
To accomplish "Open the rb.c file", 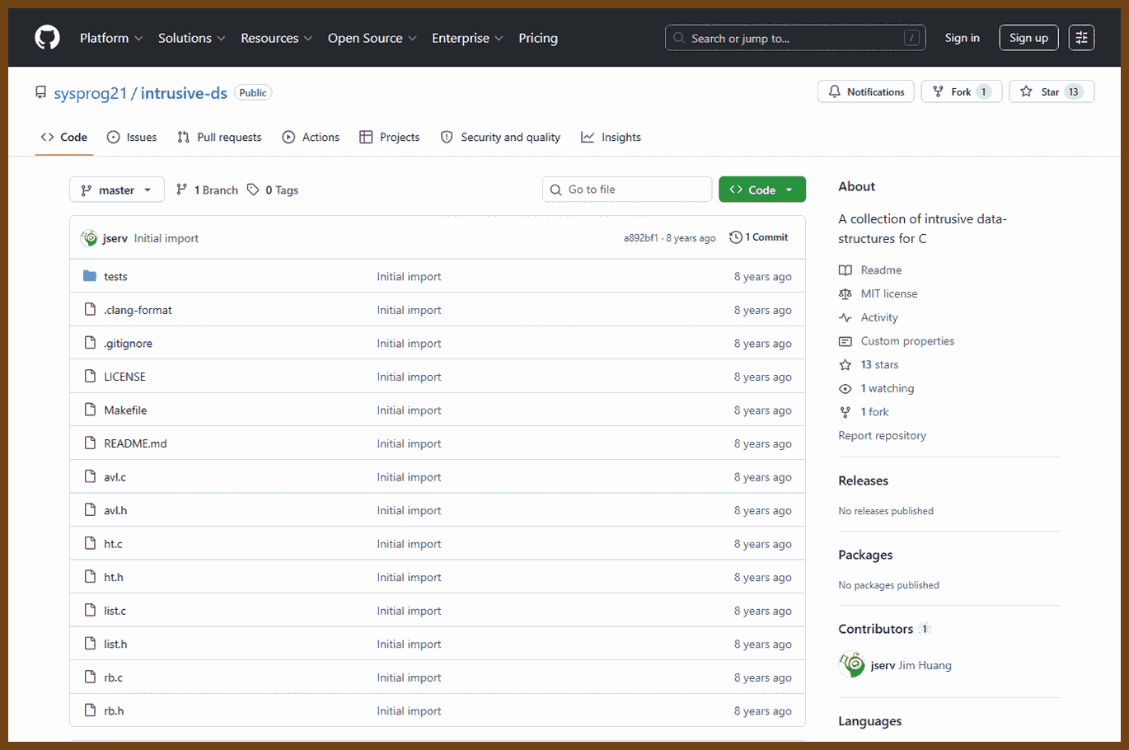I will point(113,677).
